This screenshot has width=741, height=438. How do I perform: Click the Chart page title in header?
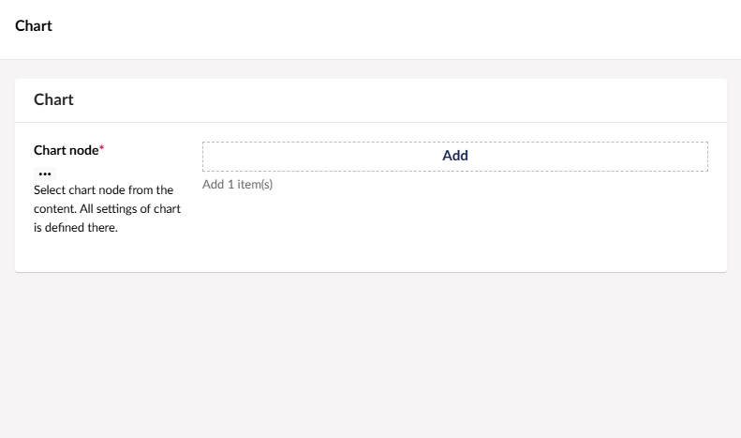(x=34, y=26)
